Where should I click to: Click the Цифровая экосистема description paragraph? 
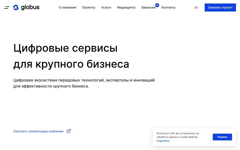(x=84, y=83)
